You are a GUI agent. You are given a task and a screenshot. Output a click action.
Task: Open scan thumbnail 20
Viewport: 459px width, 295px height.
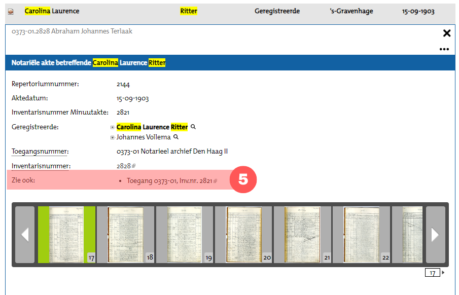click(243, 234)
